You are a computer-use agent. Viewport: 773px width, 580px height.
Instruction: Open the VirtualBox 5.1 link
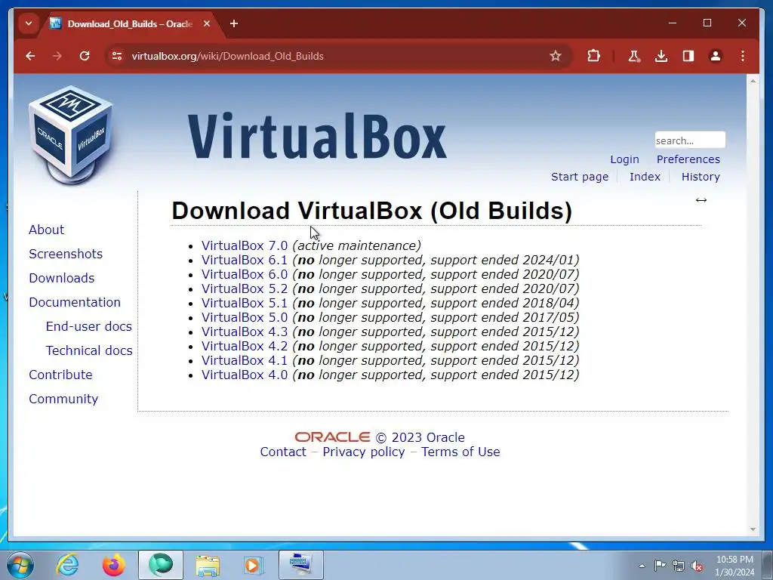point(244,303)
